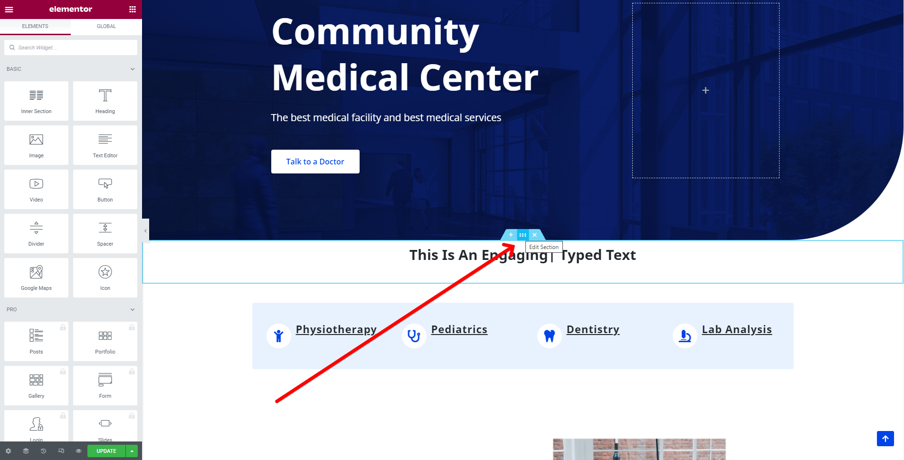This screenshot has width=904, height=460.
Task: Select the Heading widget
Action: click(105, 101)
